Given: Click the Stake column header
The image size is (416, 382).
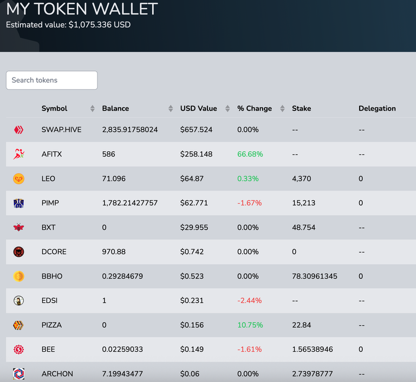Looking at the screenshot, I should pos(301,108).
